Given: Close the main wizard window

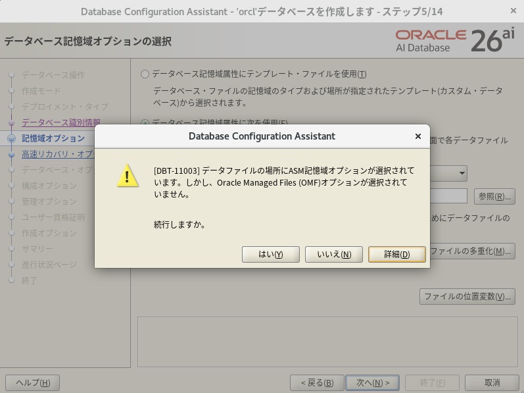Looking at the screenshot, I should pyautogui.click(x=513, y=11).
